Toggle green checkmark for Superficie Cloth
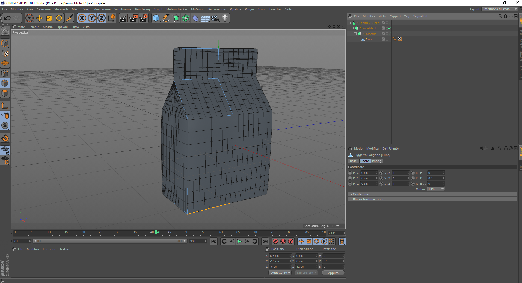Image resolution: width=522 pixels, height=283 pixels. pos(390,23)
